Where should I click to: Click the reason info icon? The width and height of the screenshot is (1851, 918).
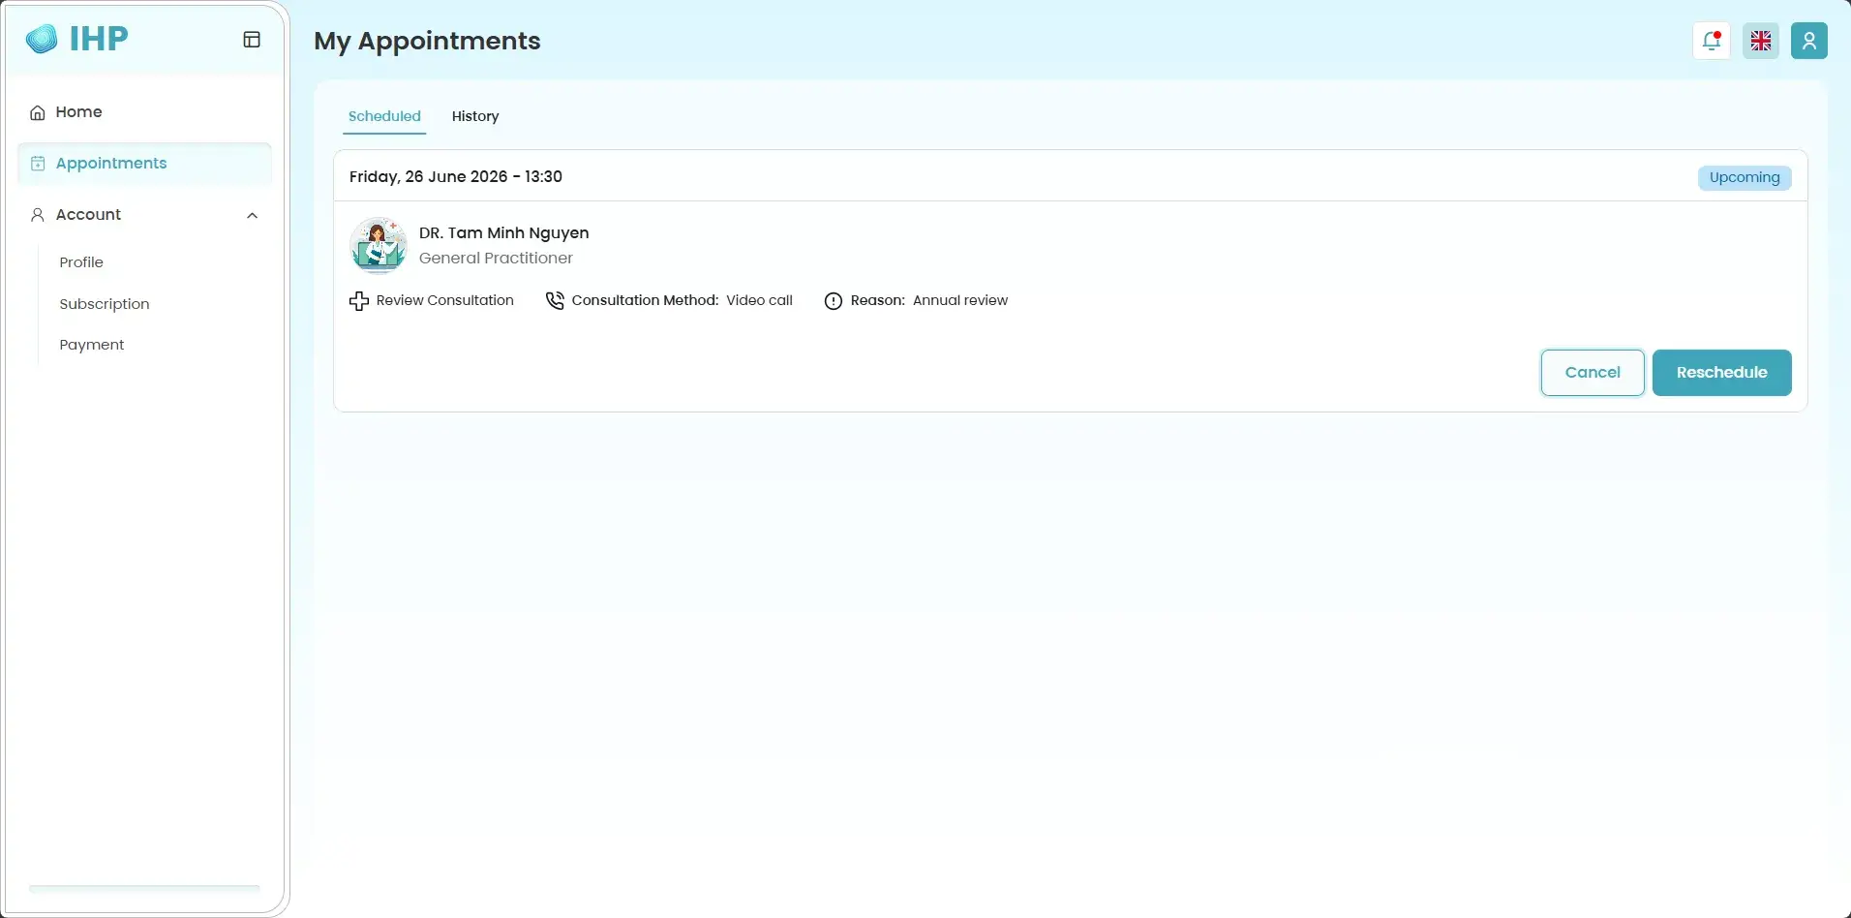834,301
